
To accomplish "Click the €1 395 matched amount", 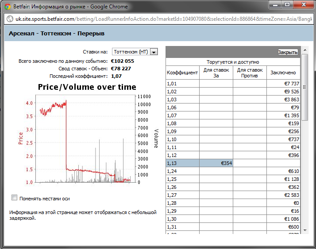I will click(x=292, y=115).
